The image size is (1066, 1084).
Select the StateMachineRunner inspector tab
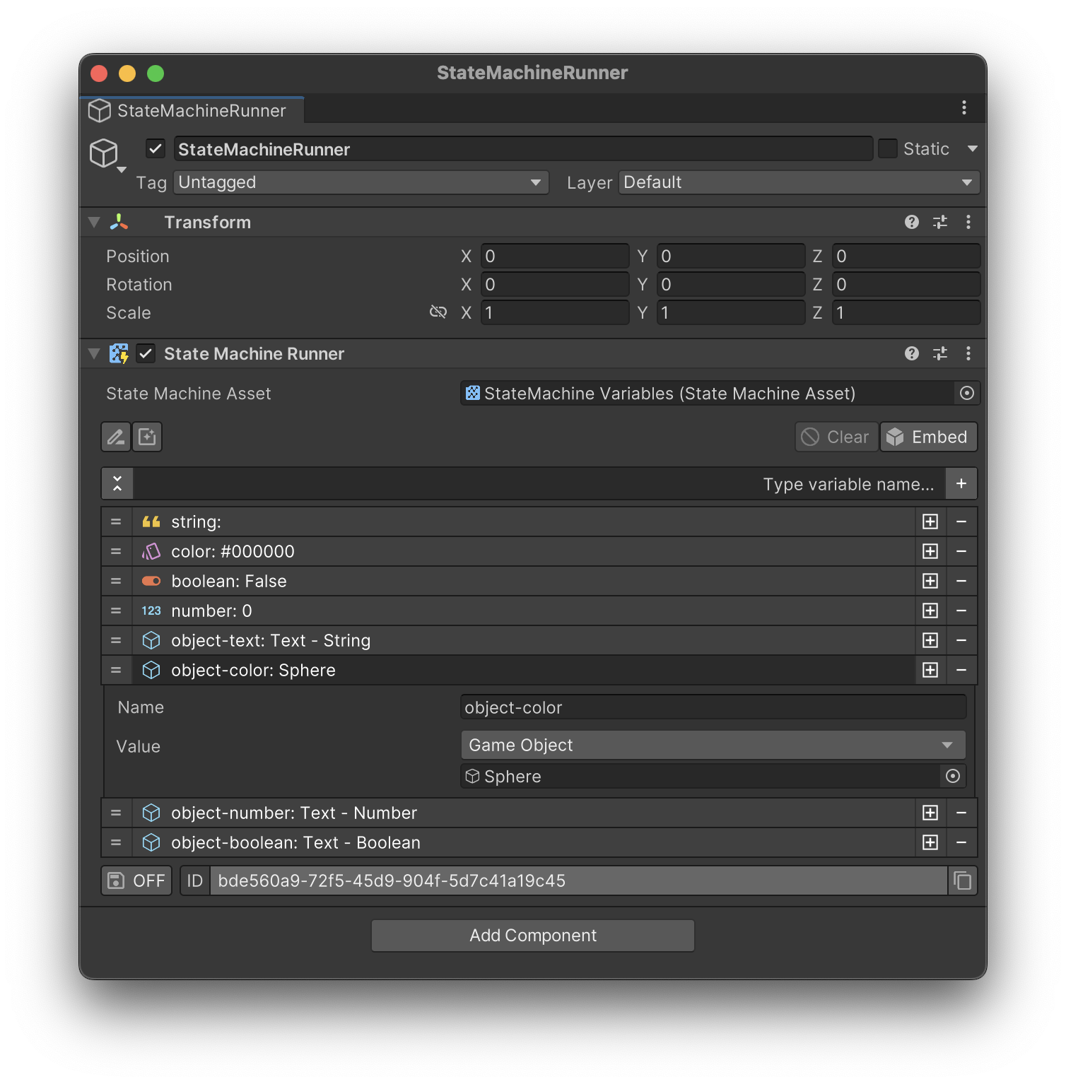coord(192,110)
